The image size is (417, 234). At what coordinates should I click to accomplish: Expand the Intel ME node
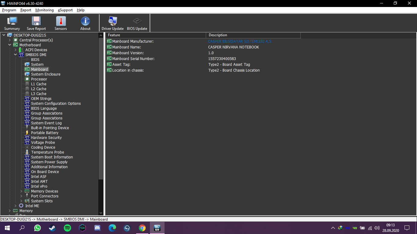[15, 206]
